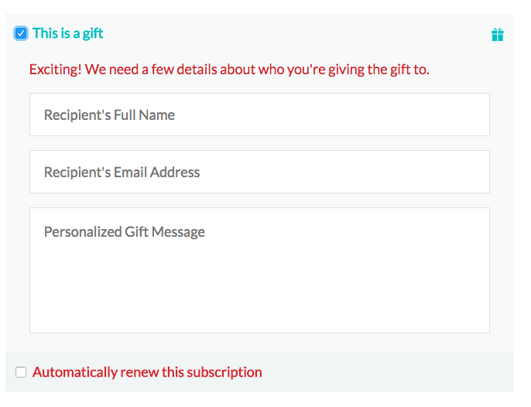Click the 'This is a gift' label text
This screenshot has height=407, width=531.
pos(68,33)
